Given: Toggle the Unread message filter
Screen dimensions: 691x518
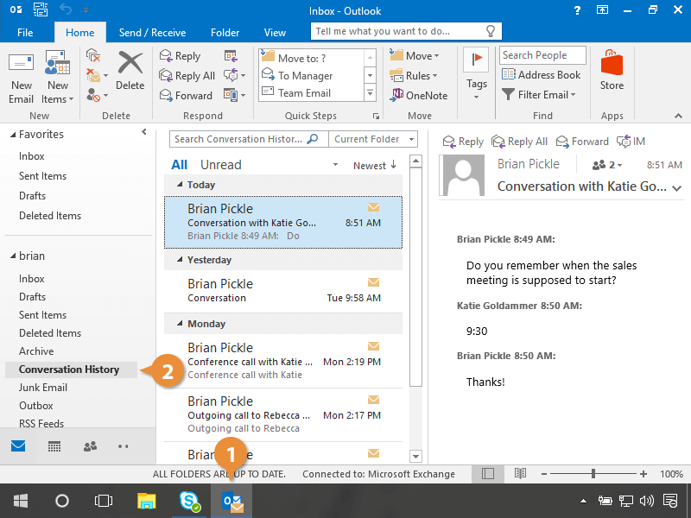Looking at the screenshot, I should pos(220,165).
